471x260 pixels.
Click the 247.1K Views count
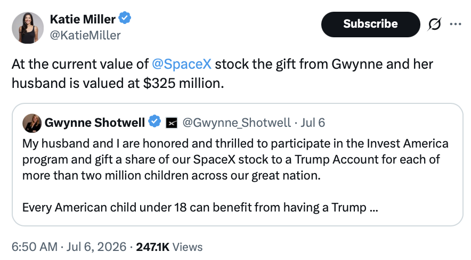point(169,247)
